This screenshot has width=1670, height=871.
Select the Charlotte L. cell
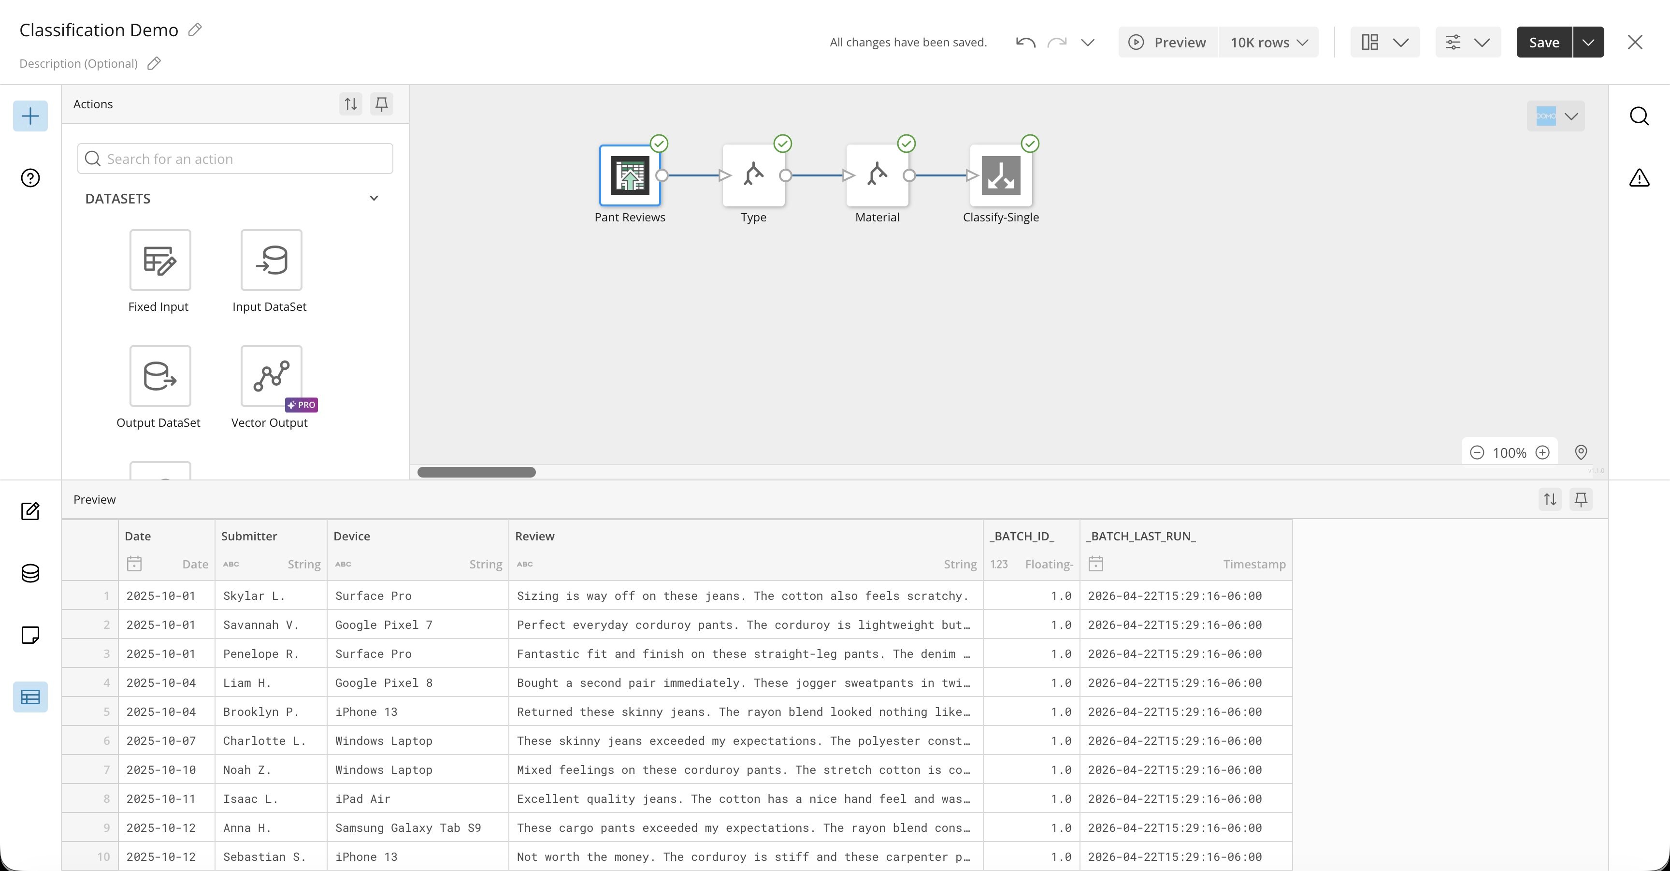[271, 740]
